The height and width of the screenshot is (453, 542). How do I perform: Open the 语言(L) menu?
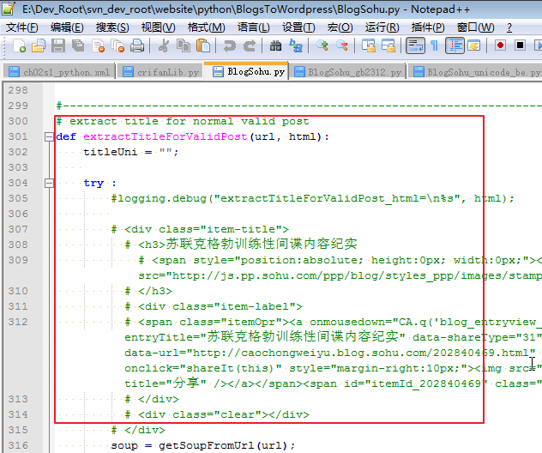(x=252, y=27)
